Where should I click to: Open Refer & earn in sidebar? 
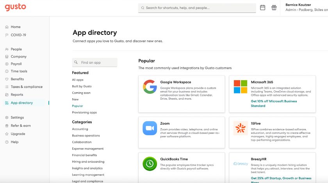(x=21, y=126)
